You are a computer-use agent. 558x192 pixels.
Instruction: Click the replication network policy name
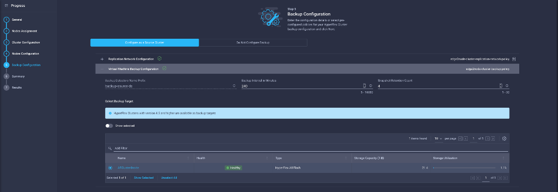tap(480, 59)
